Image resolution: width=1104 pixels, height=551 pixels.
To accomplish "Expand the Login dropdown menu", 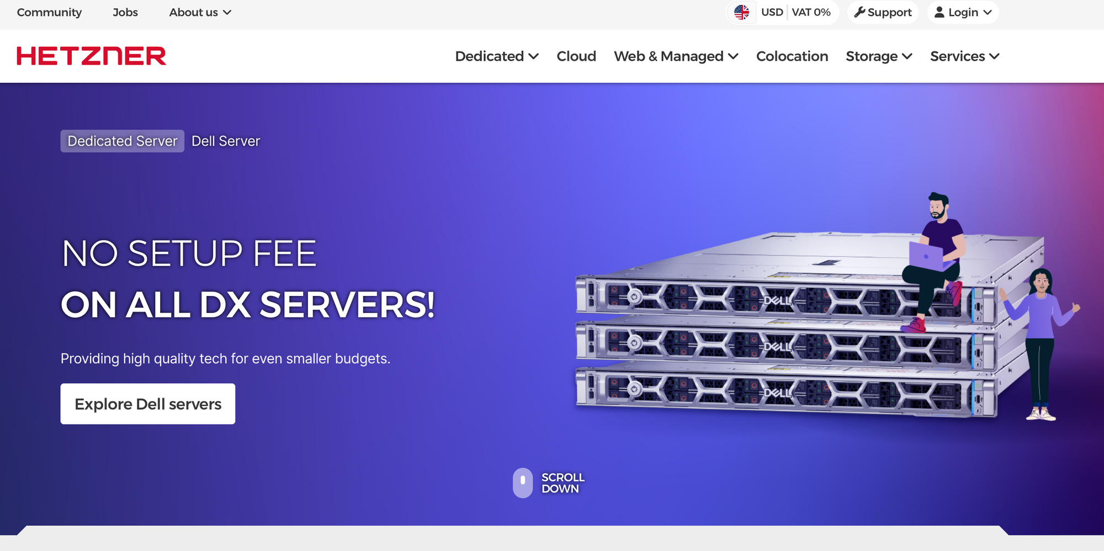I will click(x=963, y=12).
